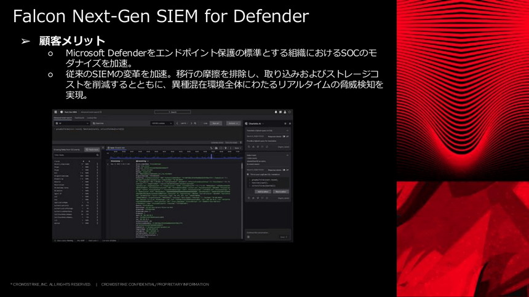Click the tall spike in the event histogram
The width and height of the screenshot is (529, 297).
pyautogui.click(x=212, y=156)
